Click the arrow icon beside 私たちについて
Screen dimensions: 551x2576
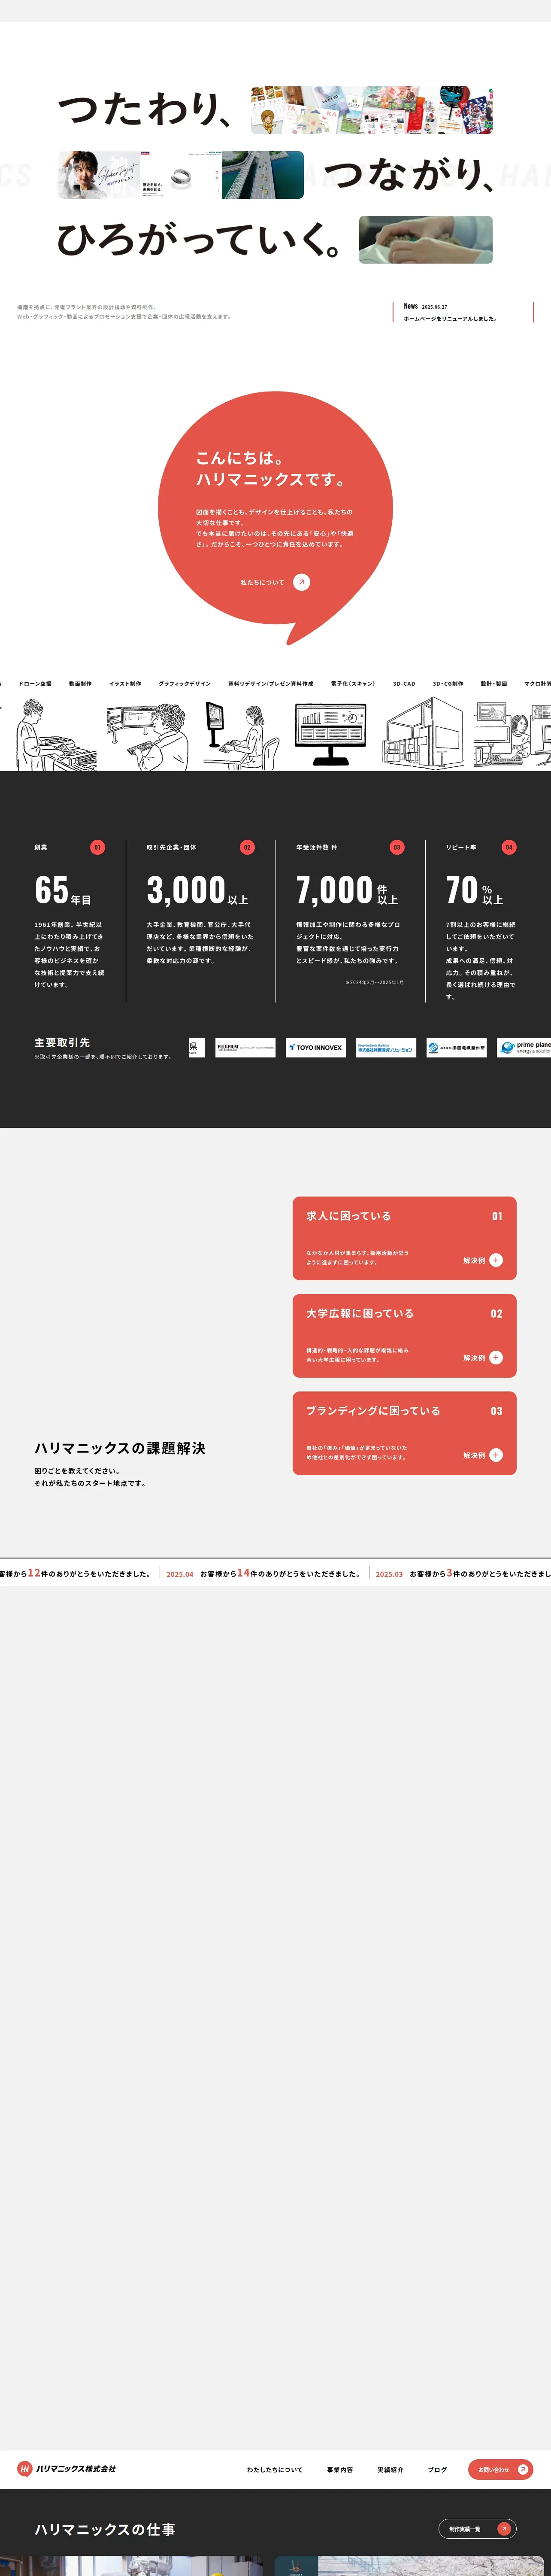(x=301, y=582)
